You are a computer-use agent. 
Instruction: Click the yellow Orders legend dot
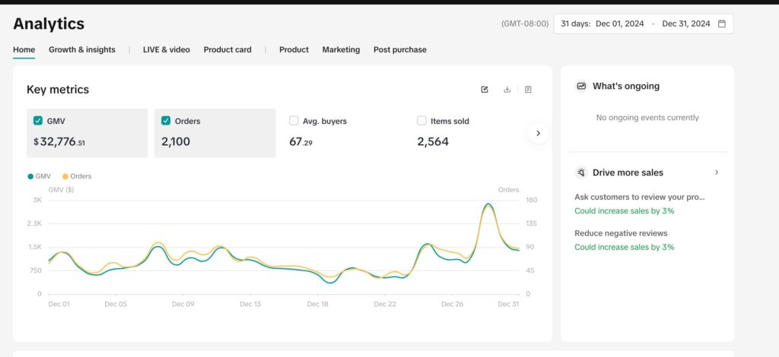point(65,176)
